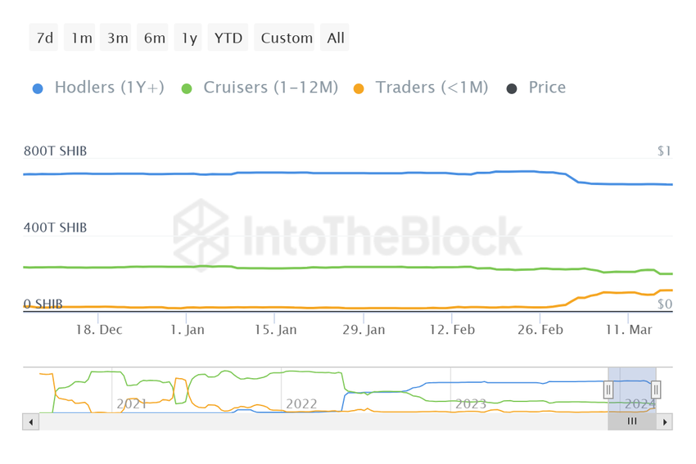This screenshot has height=464, width=696.
Task: Select the 1y time range
Action: [x=189, y=38]
